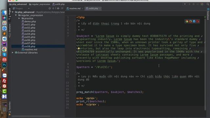Open in Chrome browser icon in editor

(187, 21)
